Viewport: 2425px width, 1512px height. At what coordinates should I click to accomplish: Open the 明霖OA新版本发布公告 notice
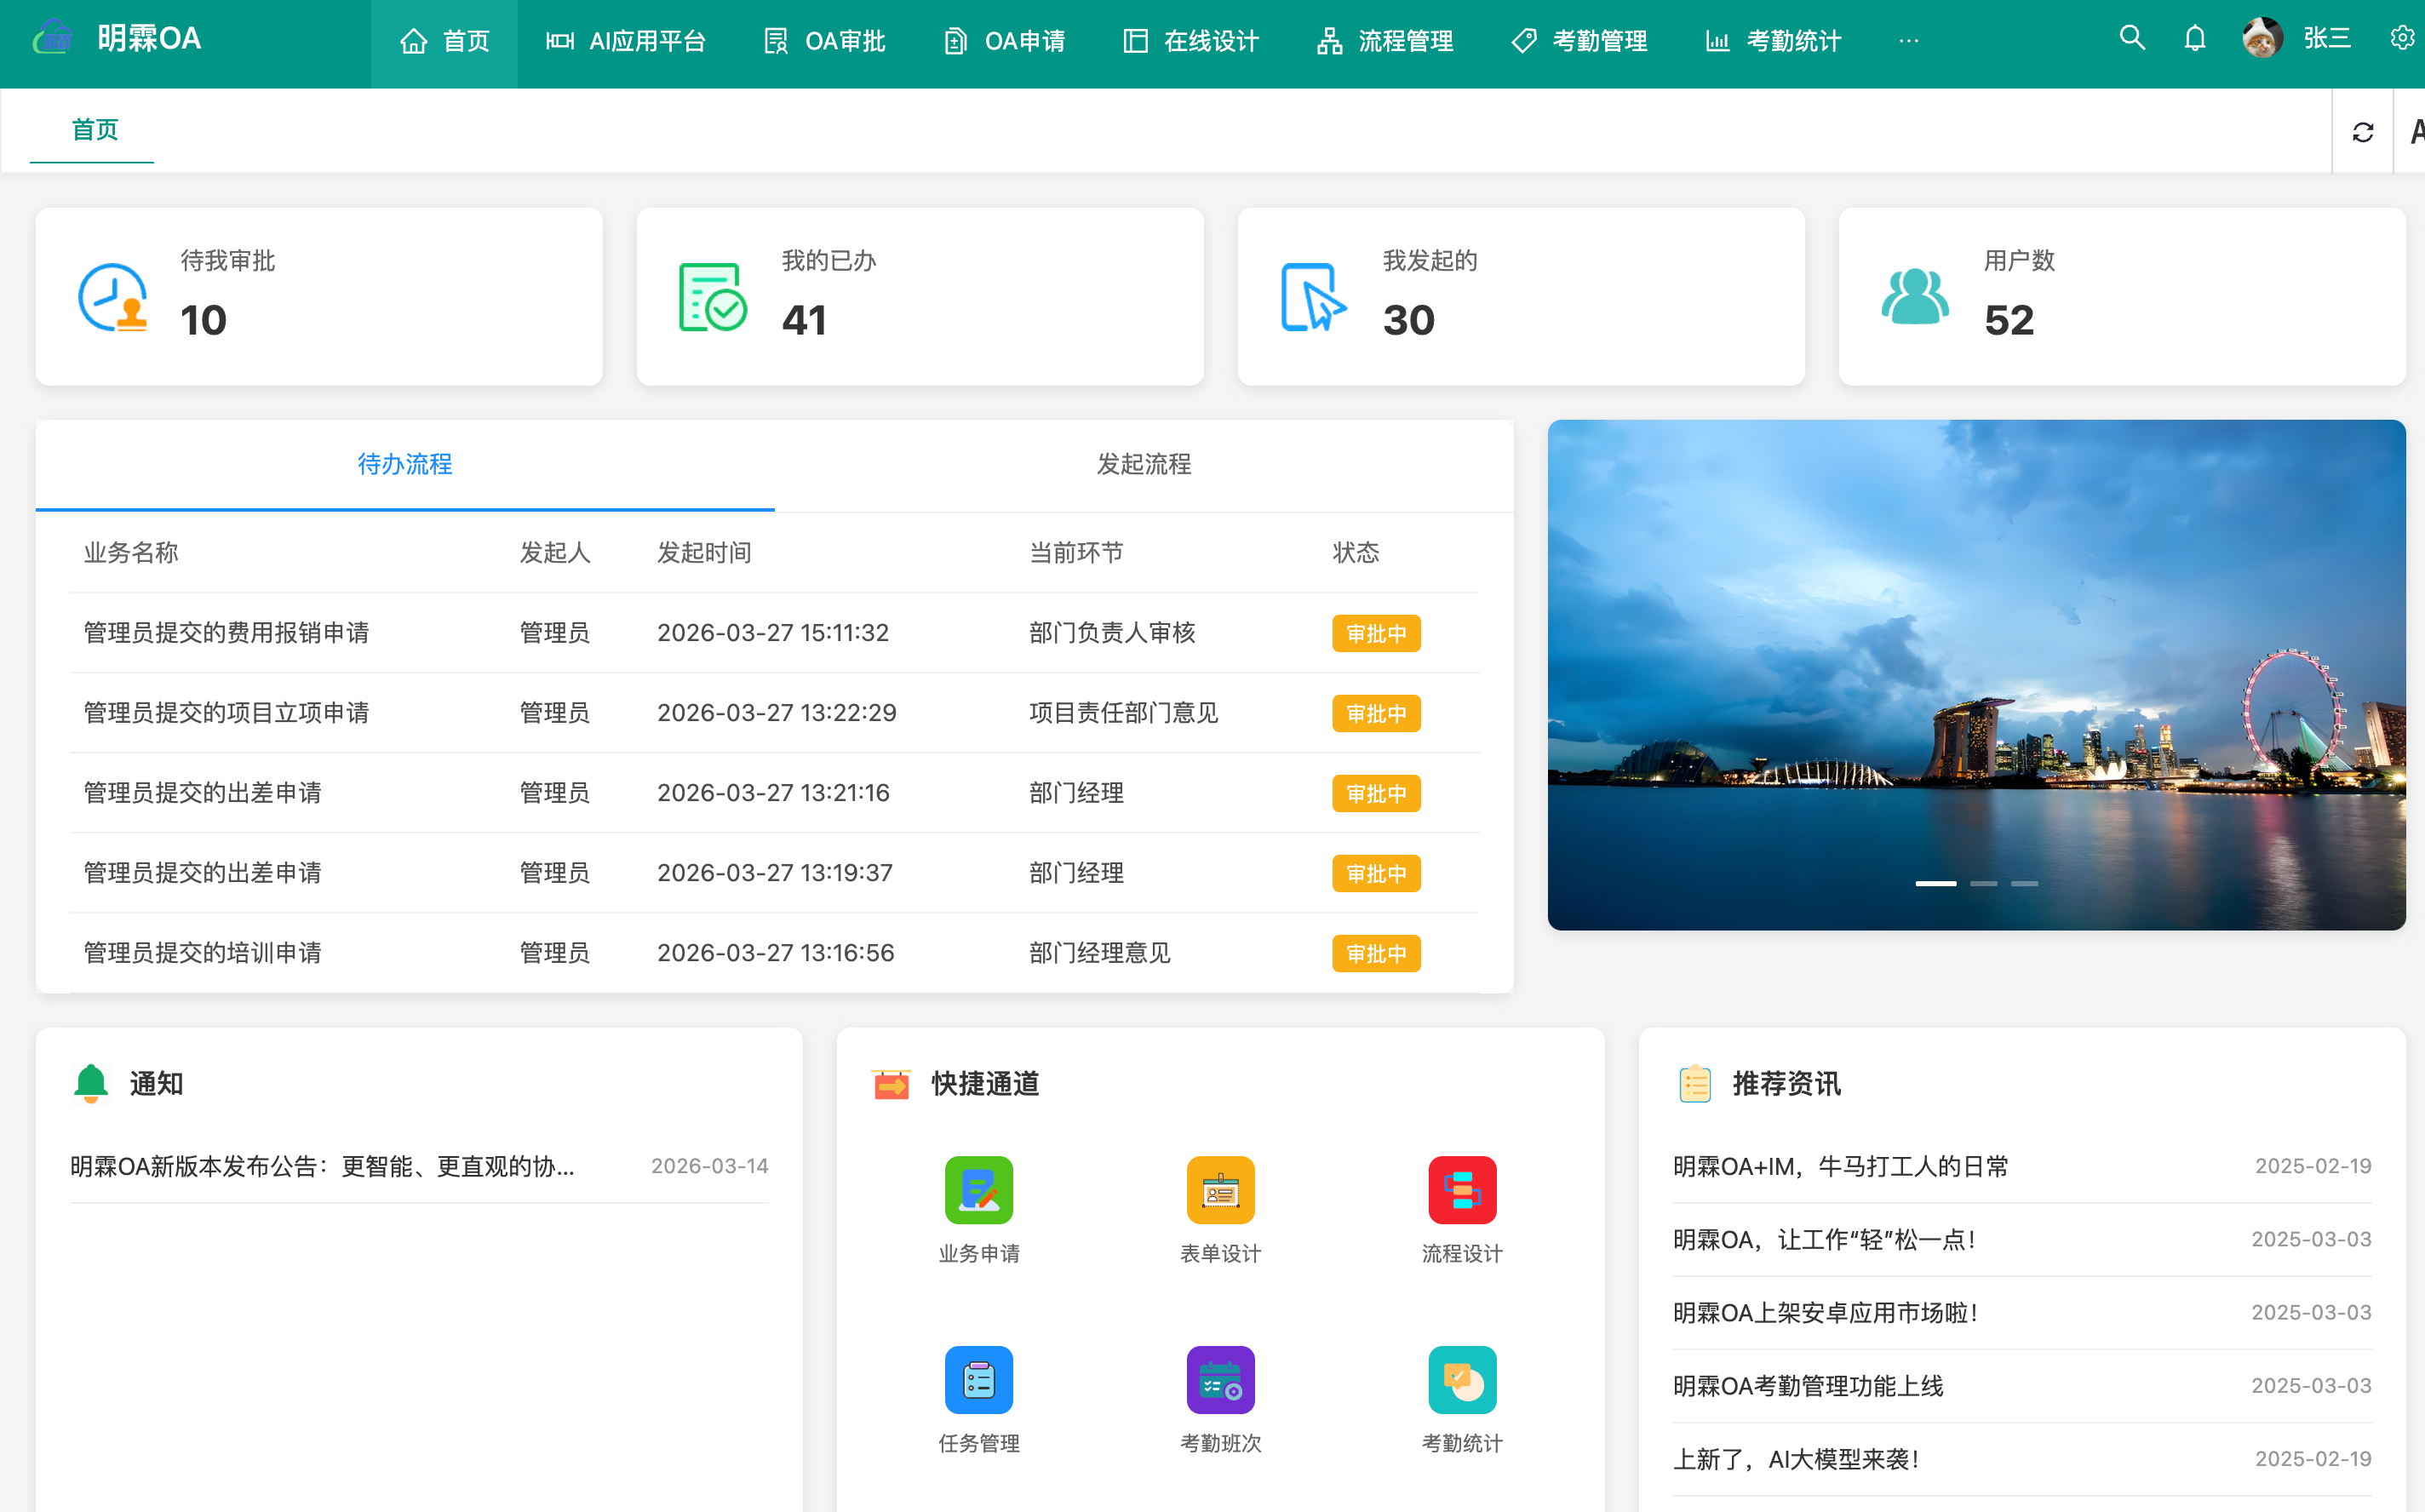click(x=322, y=1166)
